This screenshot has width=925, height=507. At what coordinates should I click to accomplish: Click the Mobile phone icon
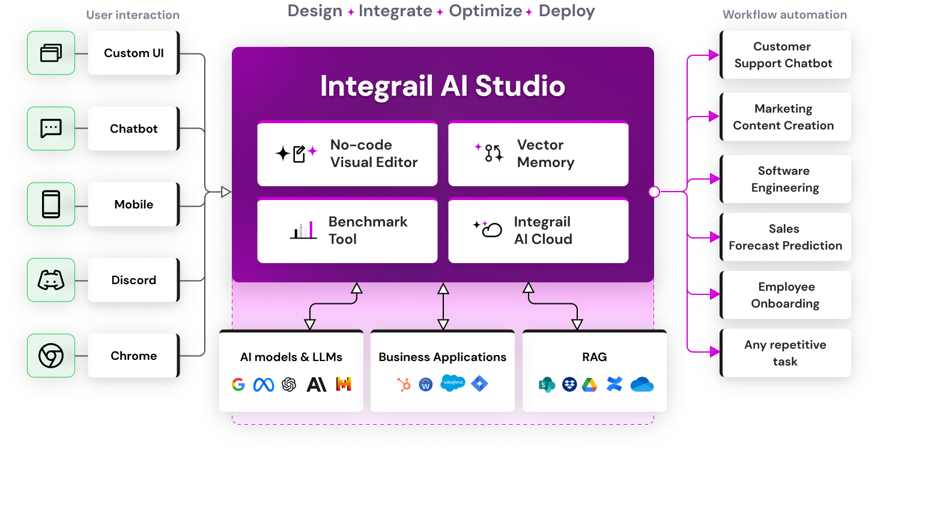(x=51, y=204)
